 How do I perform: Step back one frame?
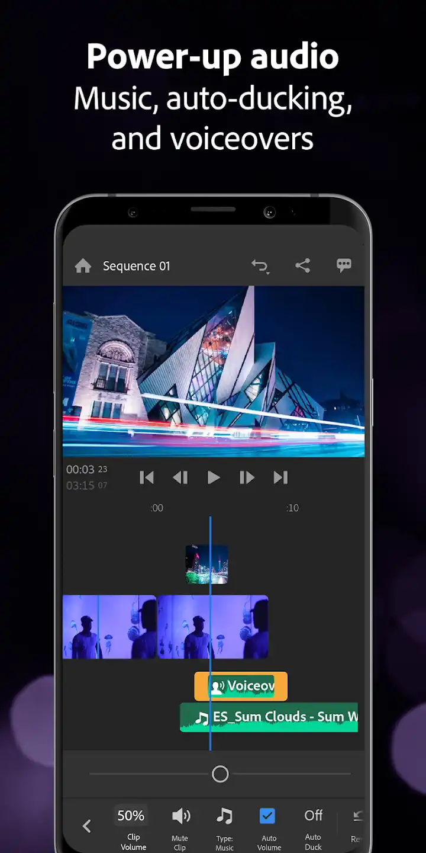[180, 477]
